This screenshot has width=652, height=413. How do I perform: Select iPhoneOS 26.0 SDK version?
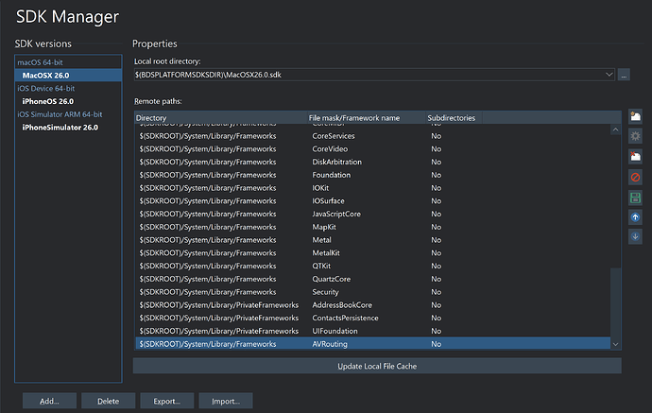pos(47,101)
